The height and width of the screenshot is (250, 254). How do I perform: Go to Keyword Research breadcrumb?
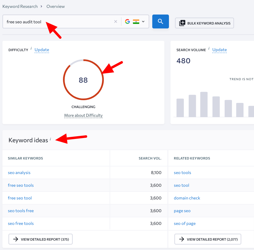click(x=20, y=6)
